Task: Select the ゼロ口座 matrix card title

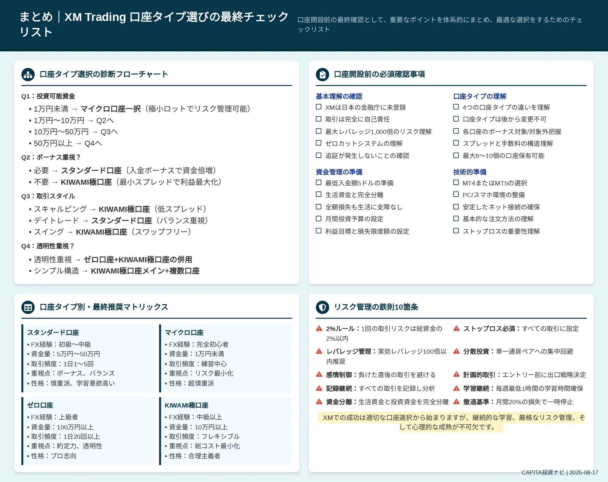Action: (40, 405)
